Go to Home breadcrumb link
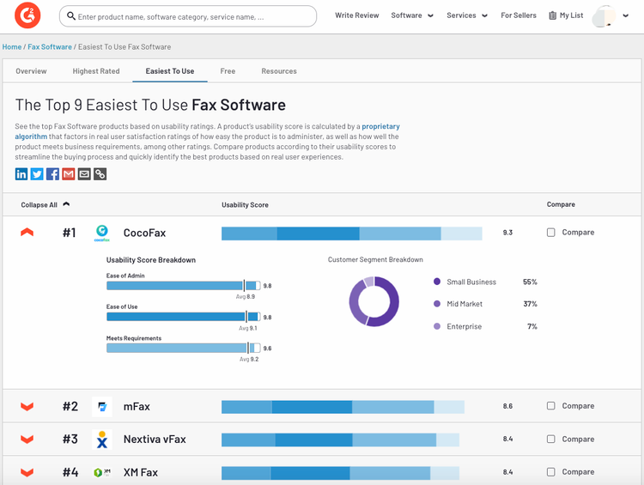 tap(12, 47)
